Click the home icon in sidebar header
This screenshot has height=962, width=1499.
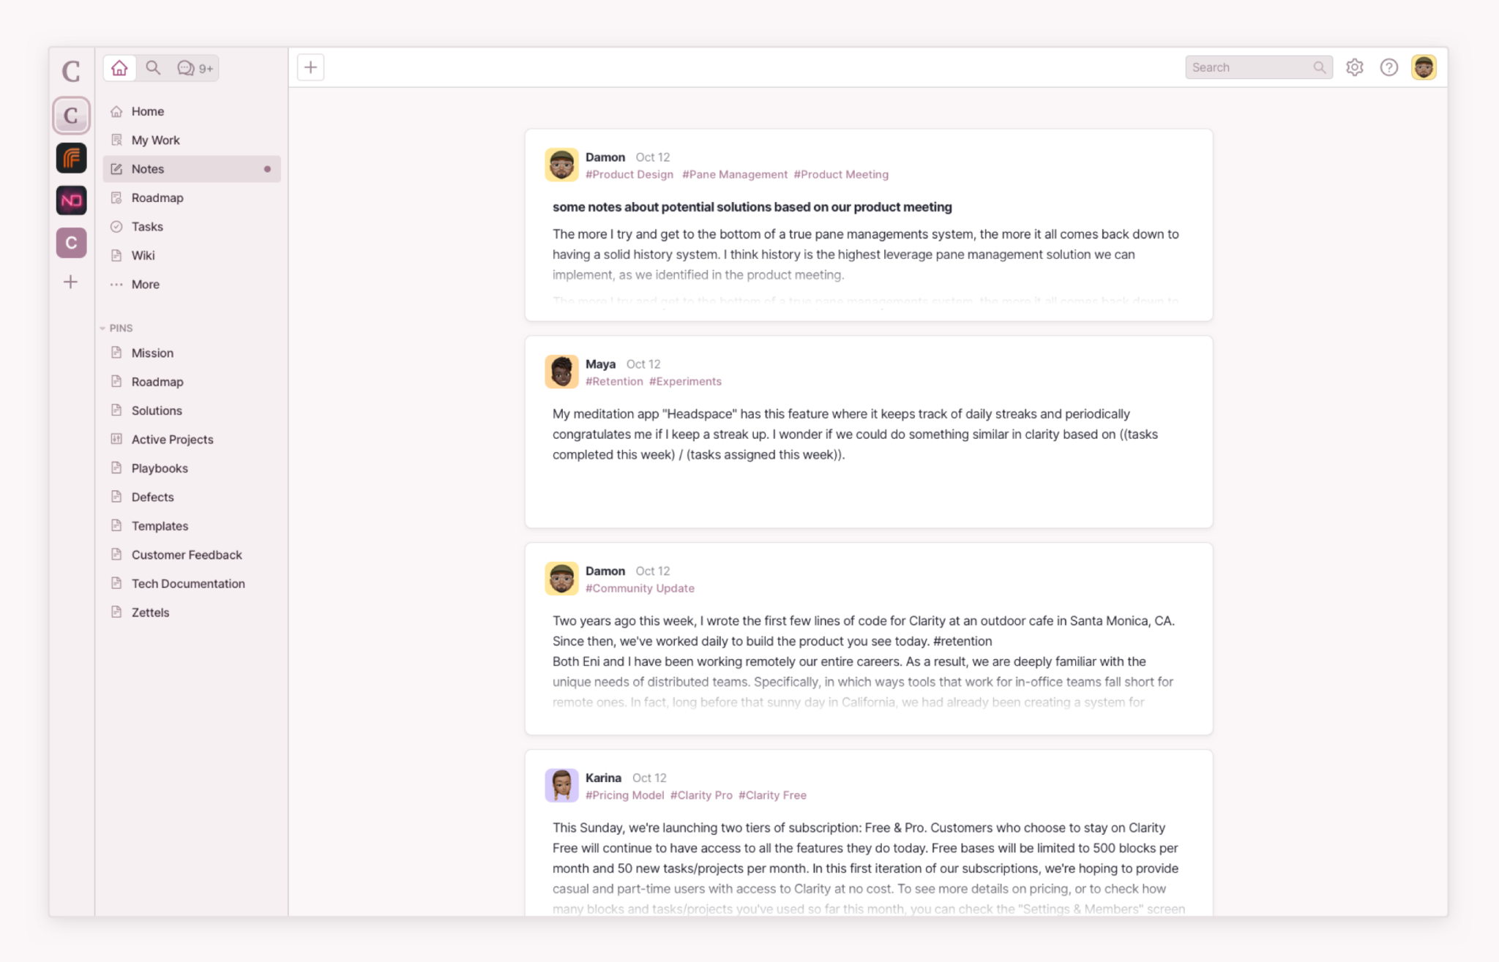coord(119,67)
